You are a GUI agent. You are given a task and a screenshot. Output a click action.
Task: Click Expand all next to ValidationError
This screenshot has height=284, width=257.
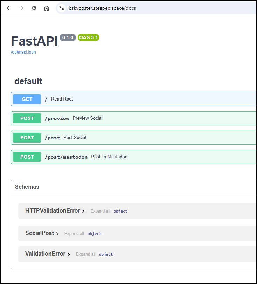click(86, 254)
